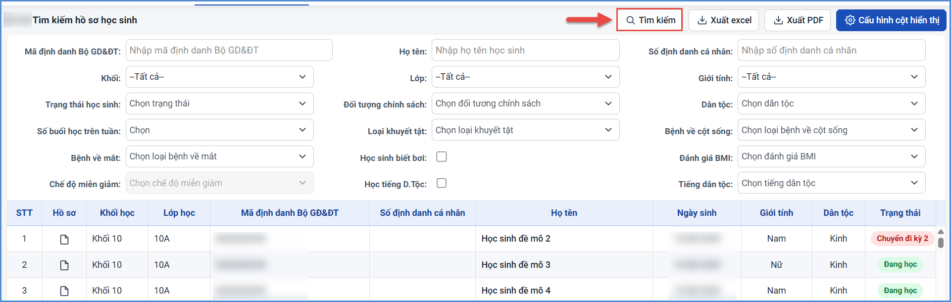The height and width of the screenshot is (302, 951).
Task: Open the Giới tính dropdown
Action: click(x=831, y=77)
